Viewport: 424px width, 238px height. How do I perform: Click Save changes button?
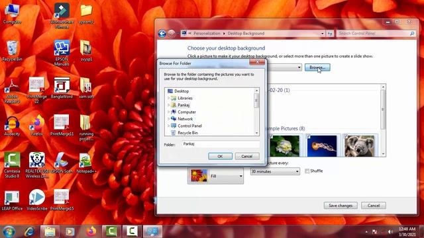[341, 206]
